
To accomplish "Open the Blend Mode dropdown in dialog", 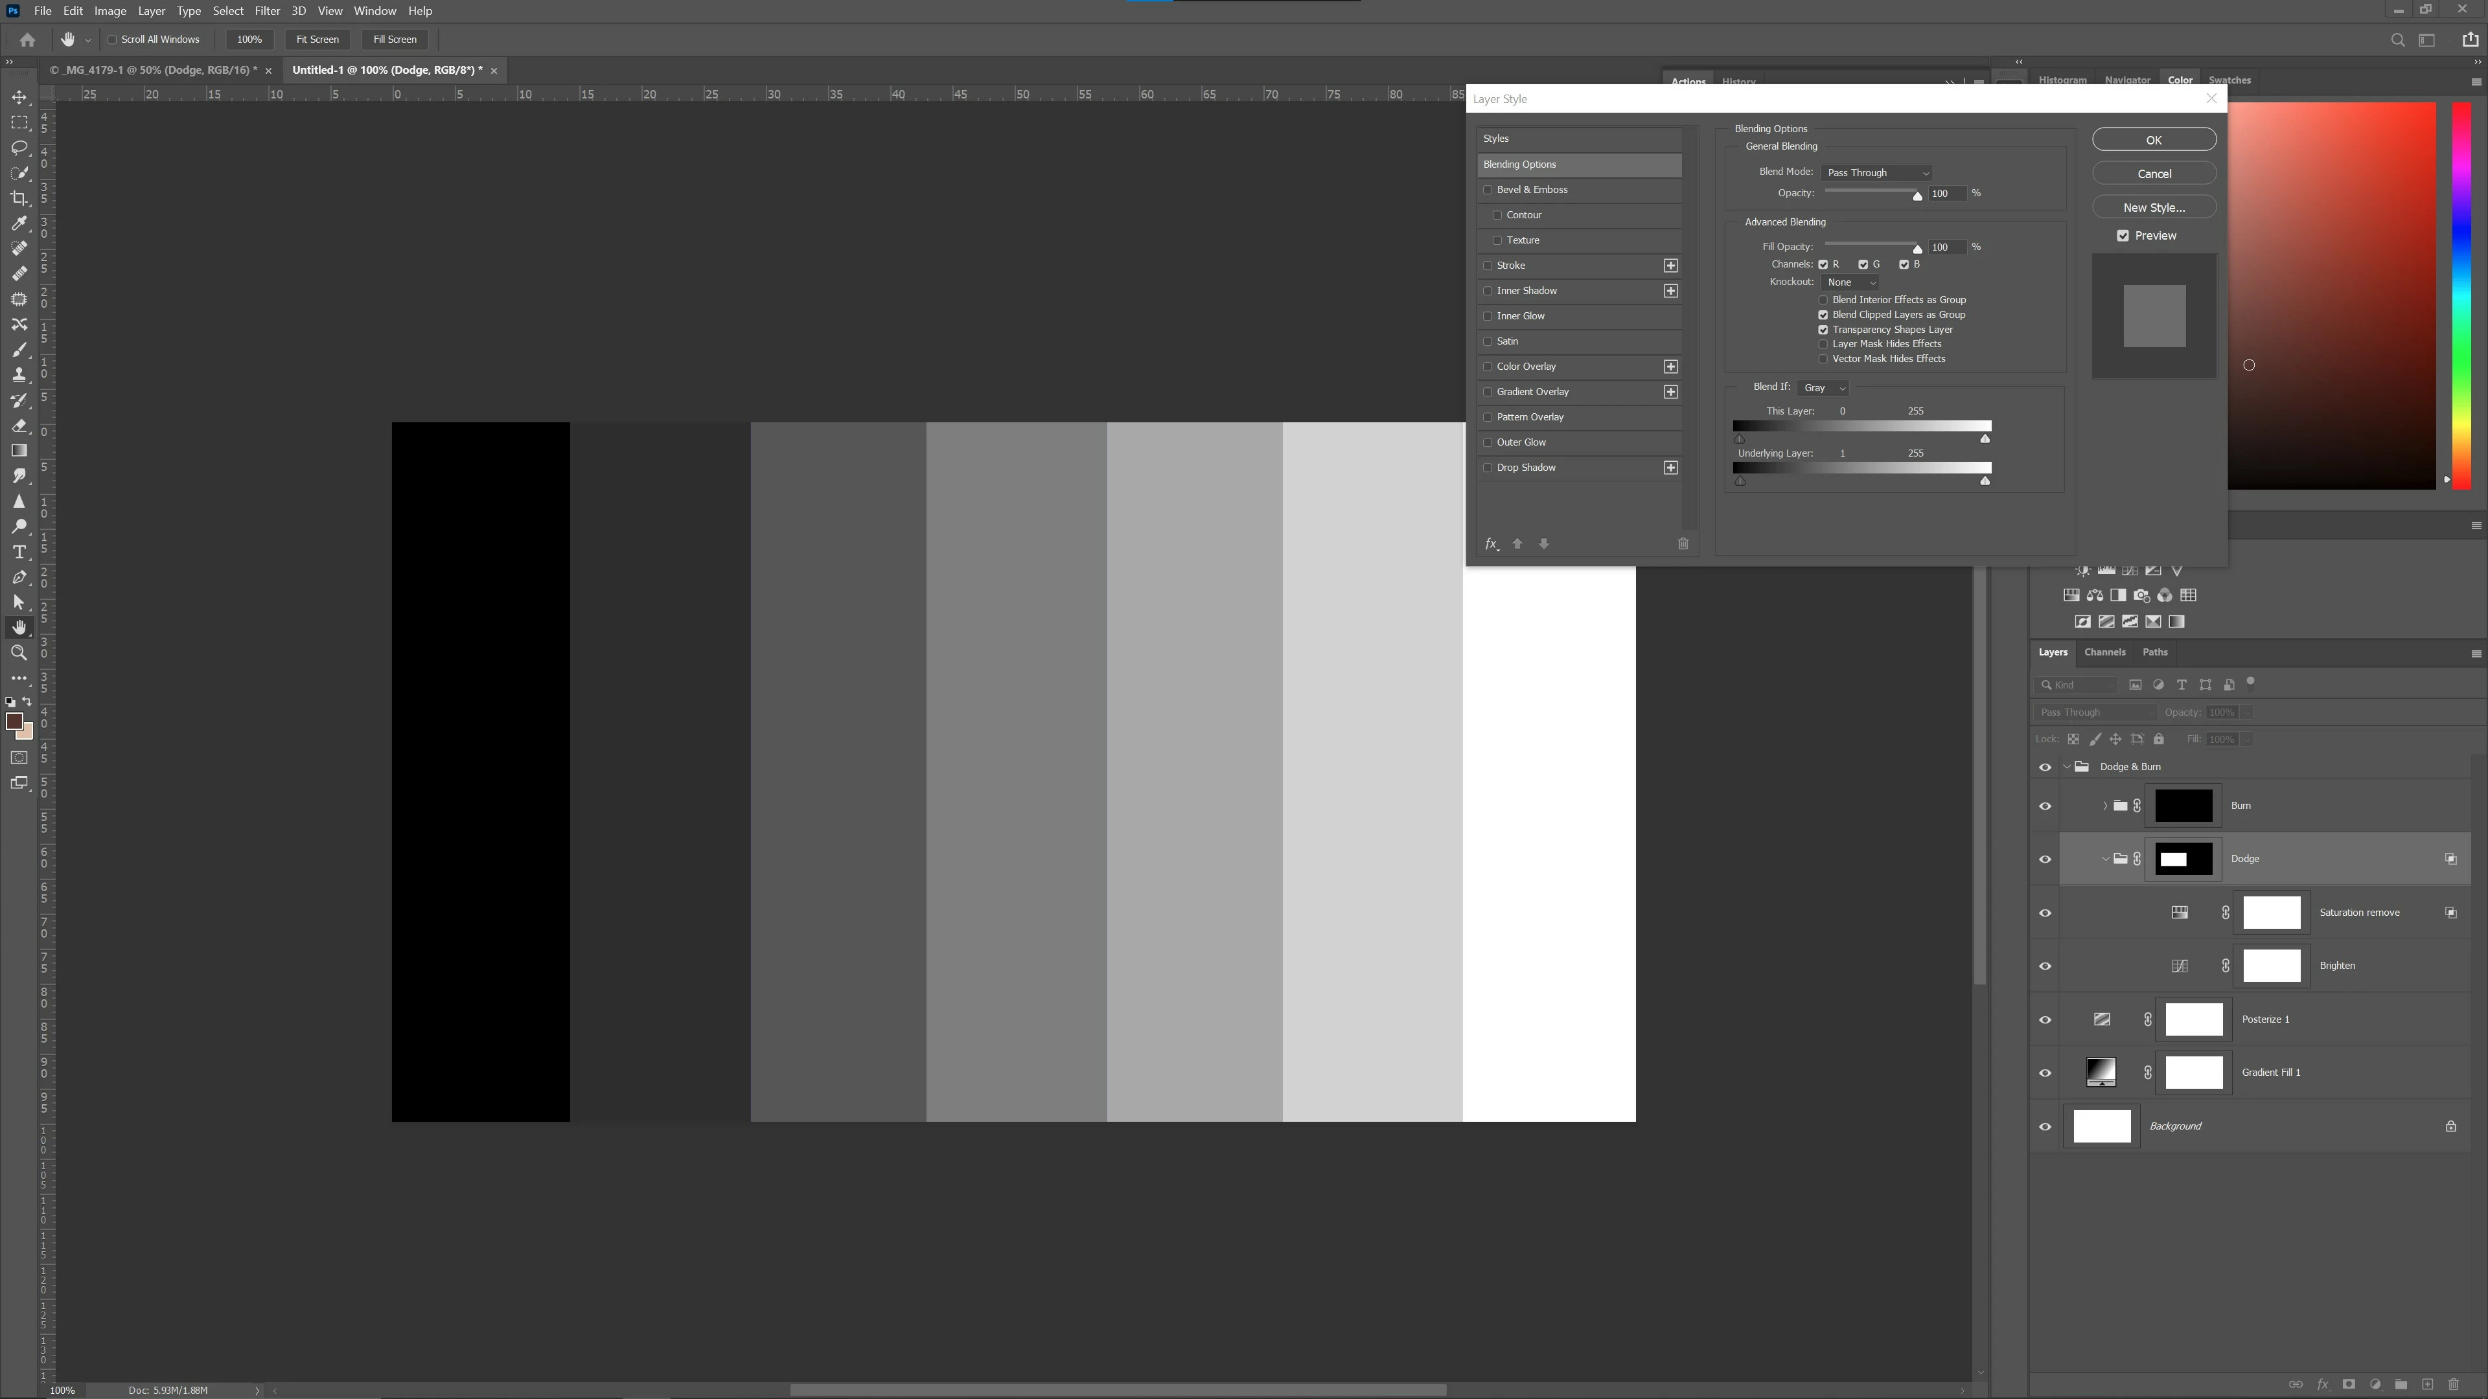I will click(x=1876, y=173).
